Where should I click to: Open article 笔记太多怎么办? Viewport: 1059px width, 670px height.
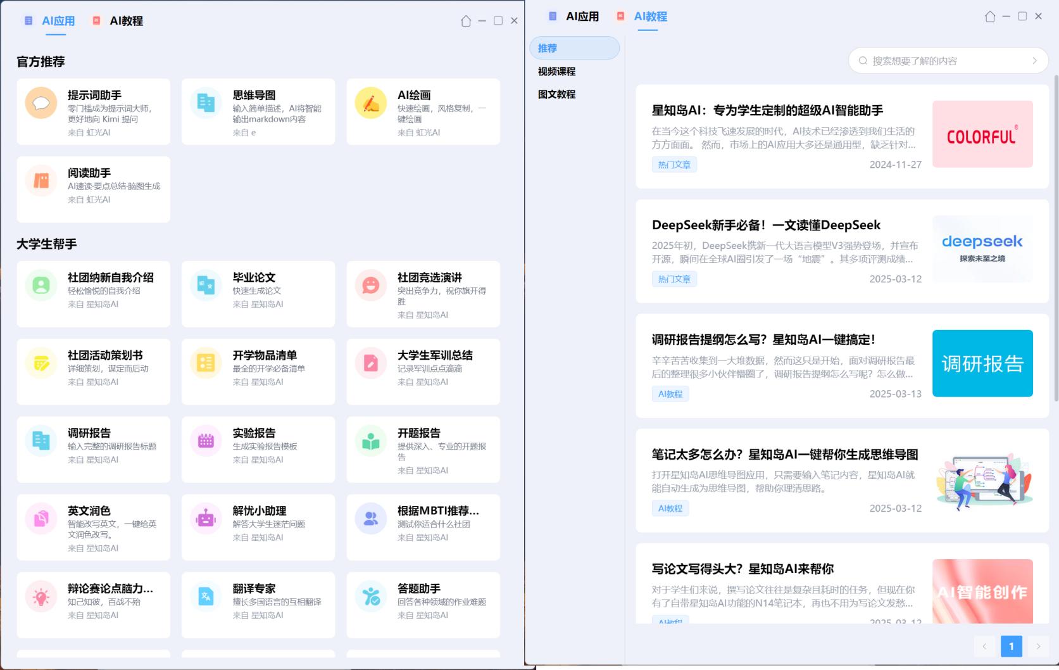(x=785, y=454)
